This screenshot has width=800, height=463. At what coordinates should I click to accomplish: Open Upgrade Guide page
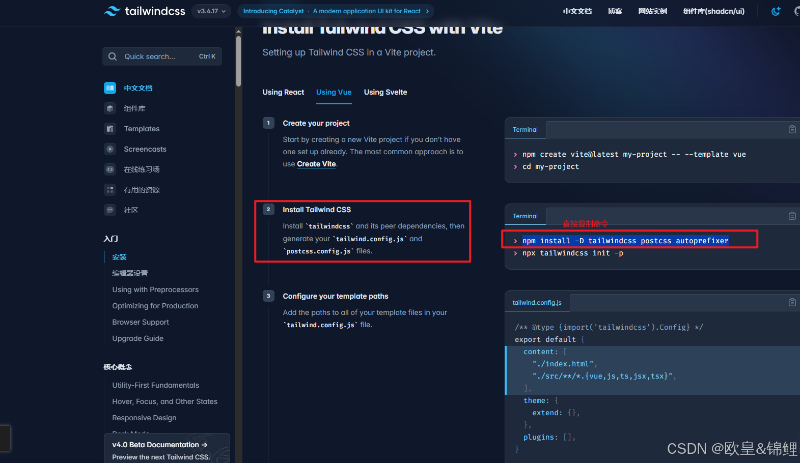click(x=137, y=338)
